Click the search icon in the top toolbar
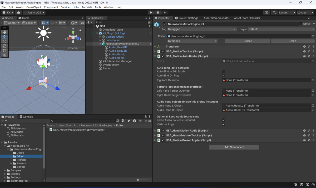This screenshot has width=316, height=188. (274, 12)
